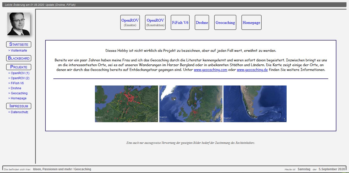Click the weekday 'Samstag' in the footer
The width and height of the screenshot is (349, 173).
[x=304, y=169]
